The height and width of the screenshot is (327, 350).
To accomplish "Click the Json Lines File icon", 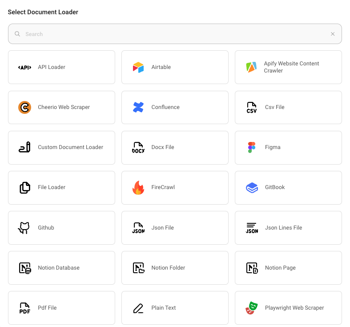I will (252, 228).
